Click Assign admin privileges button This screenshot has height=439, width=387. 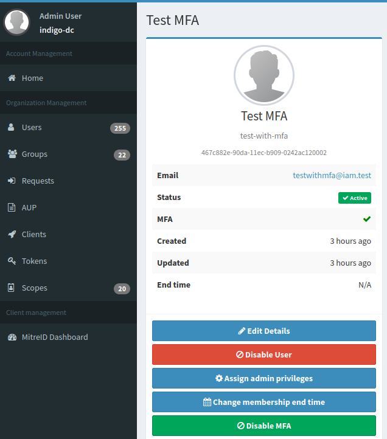(x=264, y=378)
